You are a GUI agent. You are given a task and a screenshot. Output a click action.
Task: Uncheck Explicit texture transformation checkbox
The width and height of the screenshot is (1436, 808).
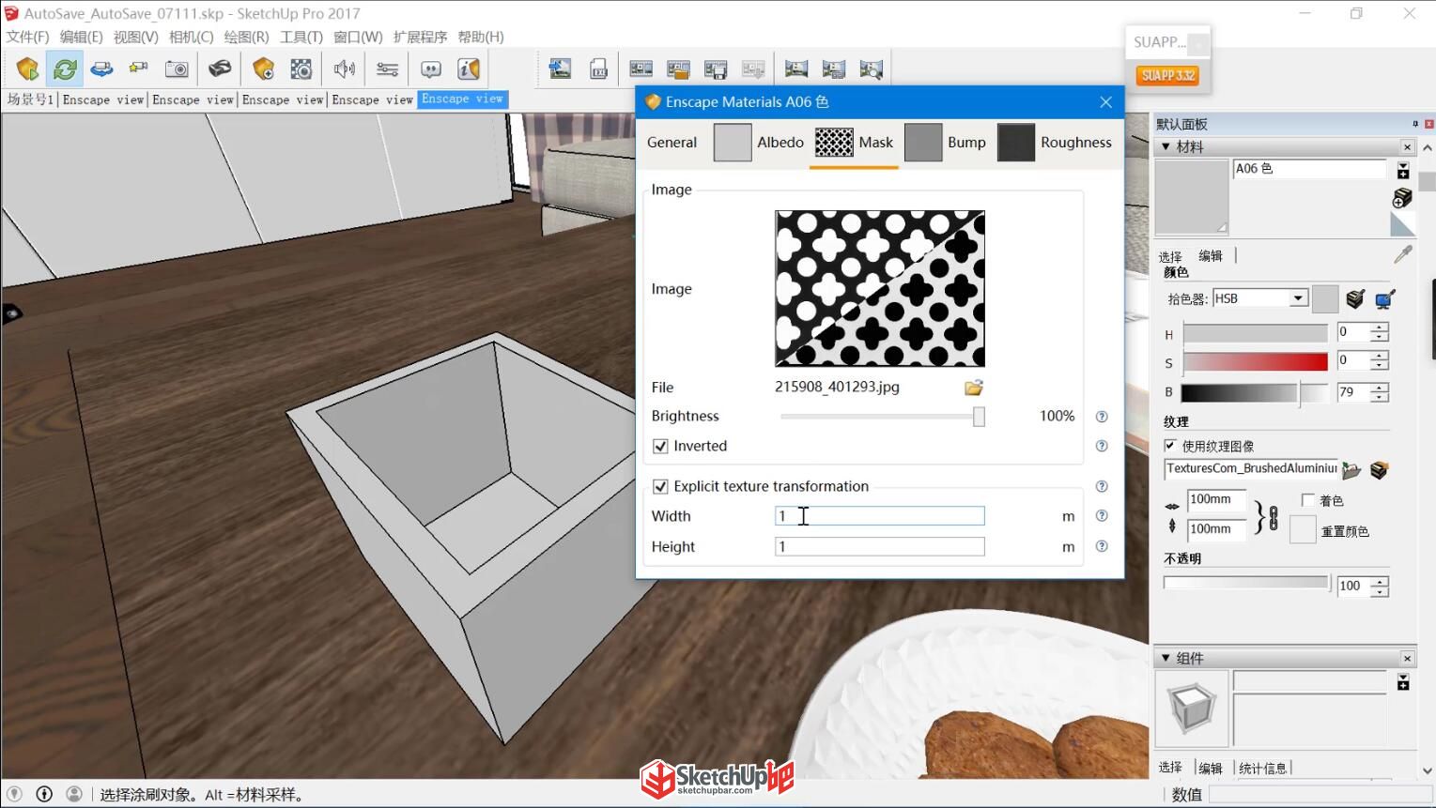tap(660, 486)
